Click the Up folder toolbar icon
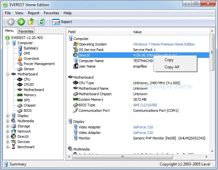This screenshot has height=170, width=218. tap(31, 22)
